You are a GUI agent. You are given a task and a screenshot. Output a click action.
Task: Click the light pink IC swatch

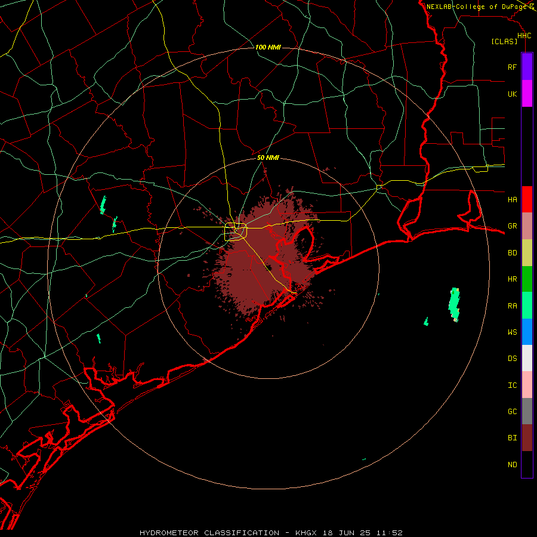(527, 385)
